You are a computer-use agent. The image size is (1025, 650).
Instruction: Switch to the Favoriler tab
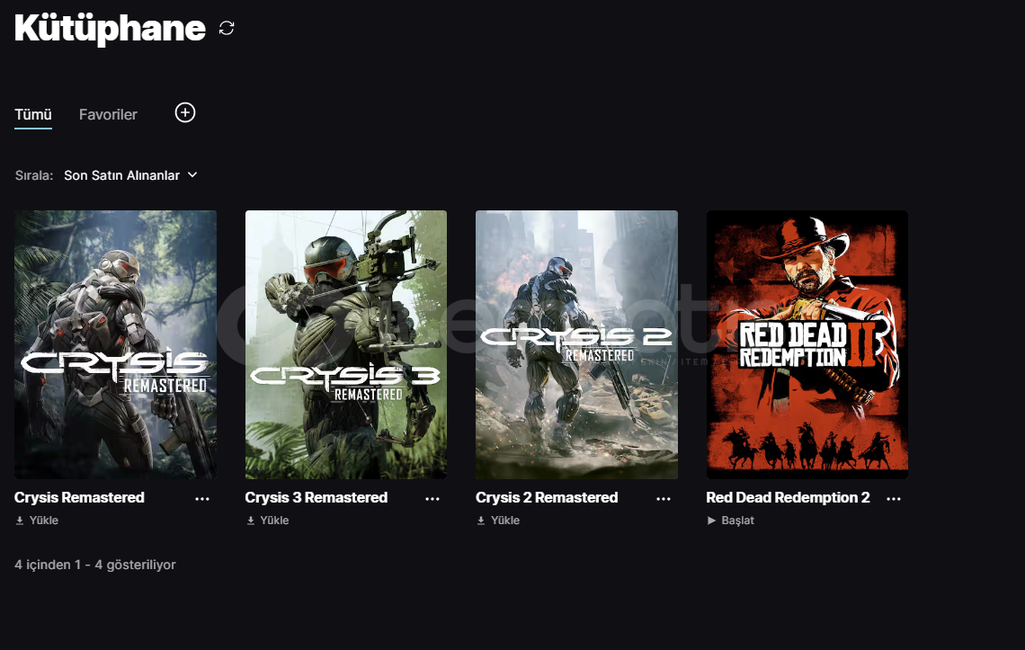(x=109, y=114)
